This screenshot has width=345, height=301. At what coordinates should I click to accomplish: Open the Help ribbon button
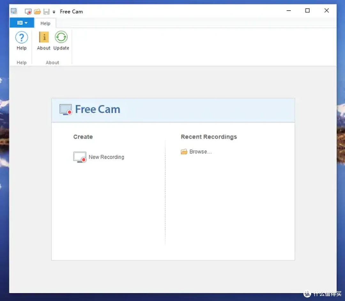[x=22, y=41]
